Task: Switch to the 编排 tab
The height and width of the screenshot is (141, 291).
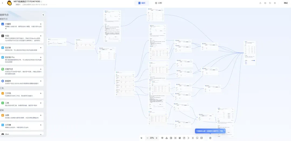Action: [x=142, y=3]
